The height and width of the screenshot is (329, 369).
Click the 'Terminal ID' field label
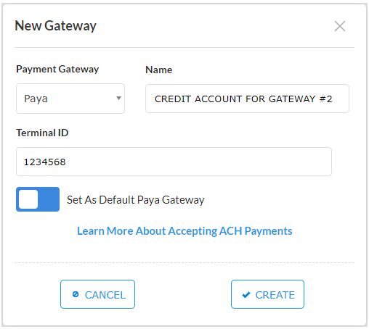42,133
